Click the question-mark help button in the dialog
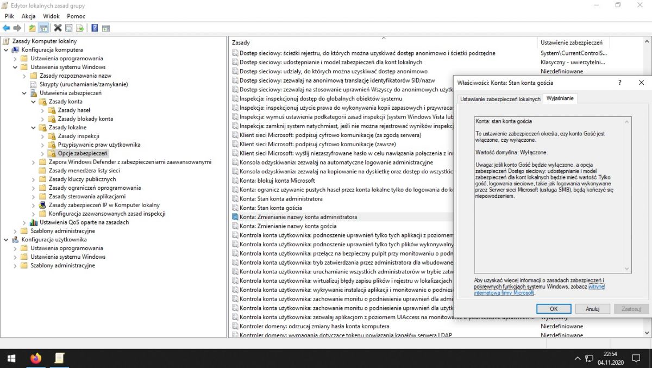Screen dimensions: 652x368 coord(620,83)
